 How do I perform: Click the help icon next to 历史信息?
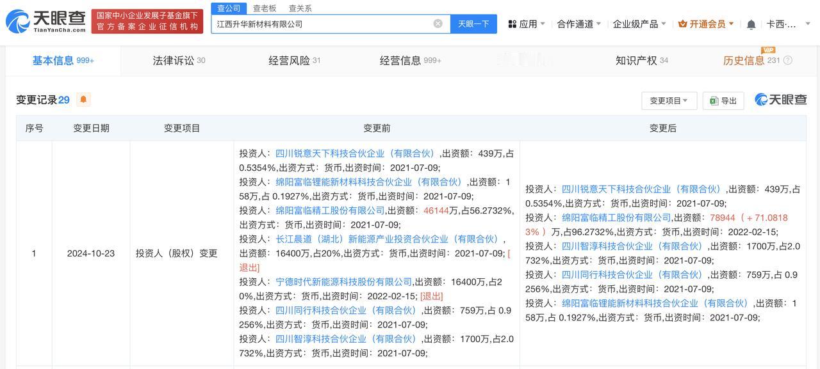pos(788,61)
